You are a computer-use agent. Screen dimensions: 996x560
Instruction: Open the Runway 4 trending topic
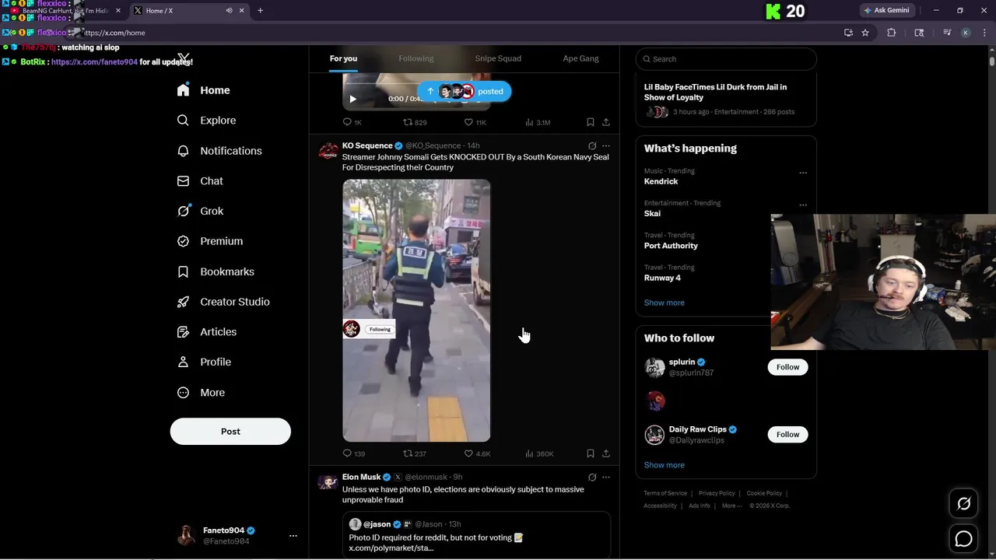(662, 278)
